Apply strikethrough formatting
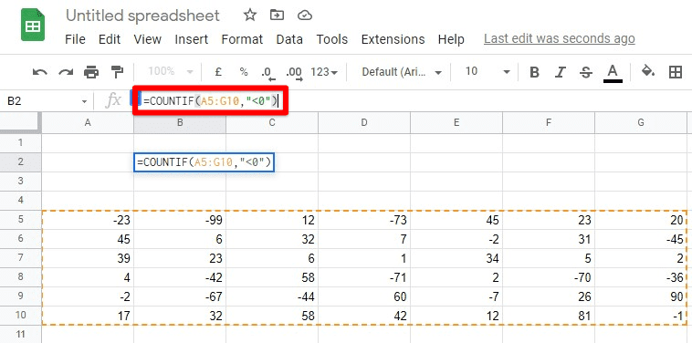Viewport: 692px width, 343px height. click(586, 72)
